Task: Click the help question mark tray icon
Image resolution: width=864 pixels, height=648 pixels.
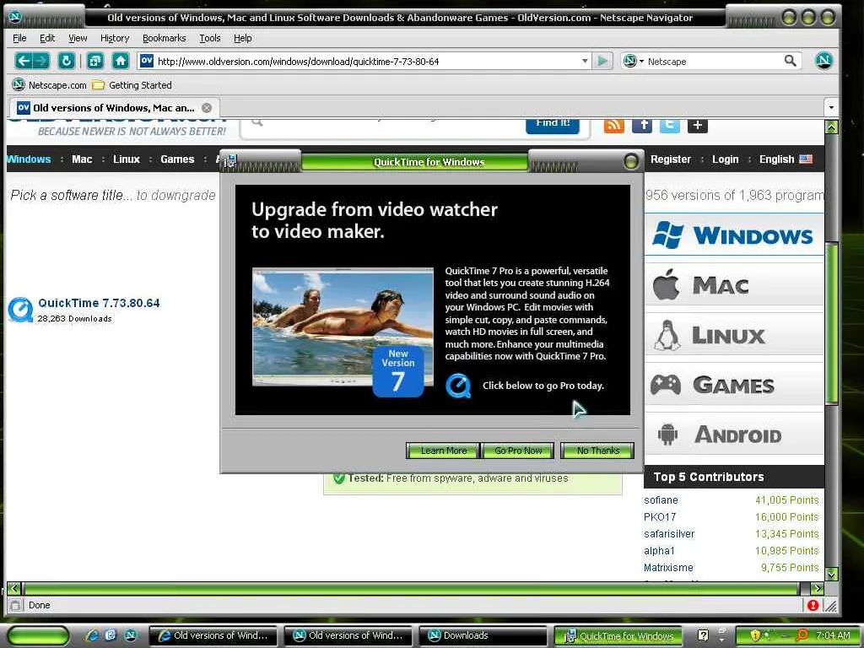Action: pyautogui.click(x=703, y=635)
